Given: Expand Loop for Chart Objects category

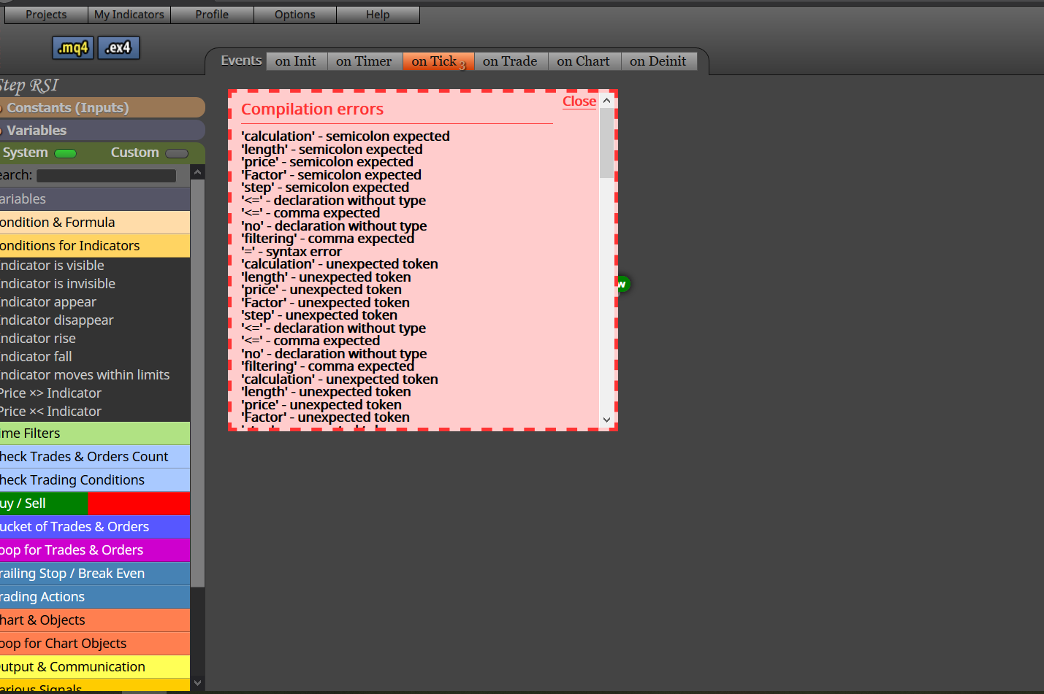Looking at the screenshot, I should (x=95, y=644).
